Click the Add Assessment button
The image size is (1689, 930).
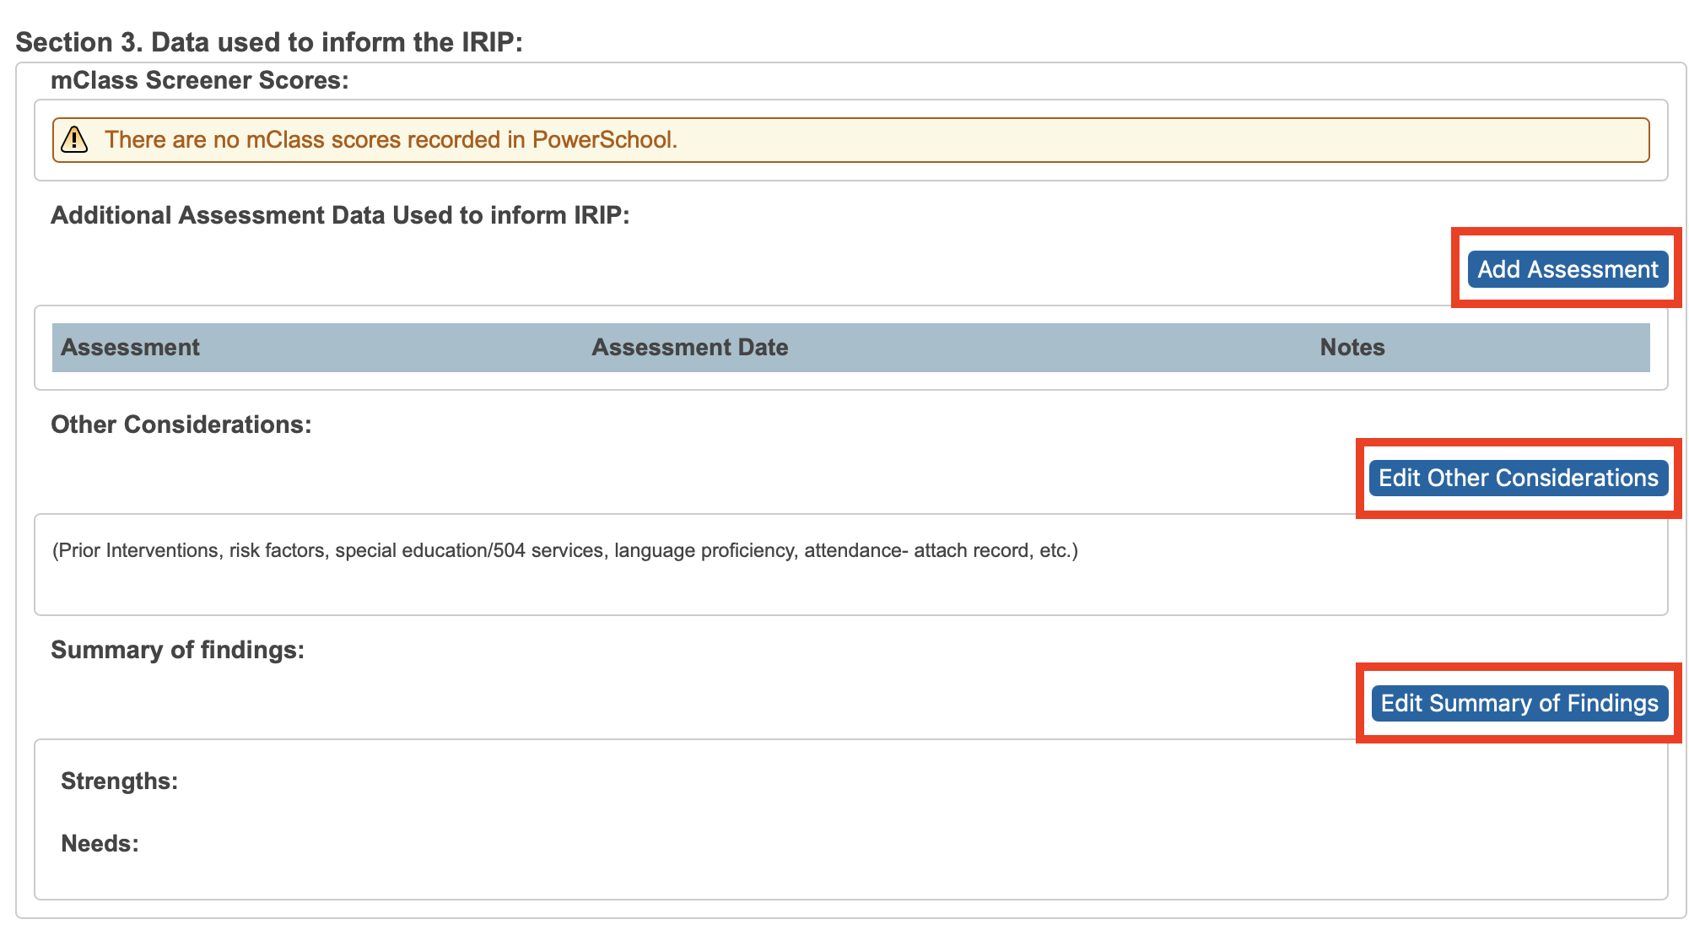click(x=1568, y=269)
